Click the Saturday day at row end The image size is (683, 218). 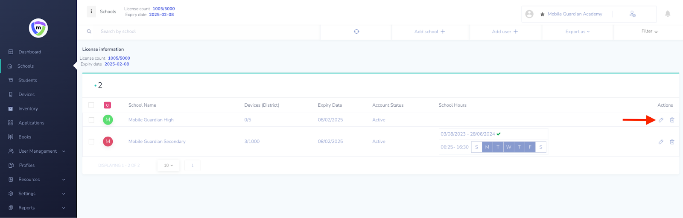pyautogui.click(x=541, y=147)
